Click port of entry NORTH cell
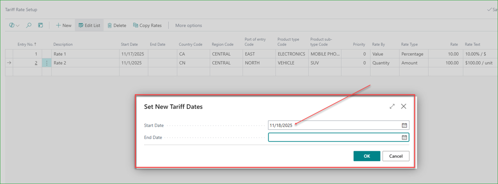 tap(259, 63)
